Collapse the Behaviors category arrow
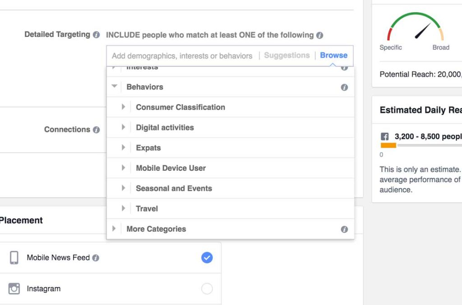Image resolution: width=462 pixels, height=305 pixels. [114, 86]
